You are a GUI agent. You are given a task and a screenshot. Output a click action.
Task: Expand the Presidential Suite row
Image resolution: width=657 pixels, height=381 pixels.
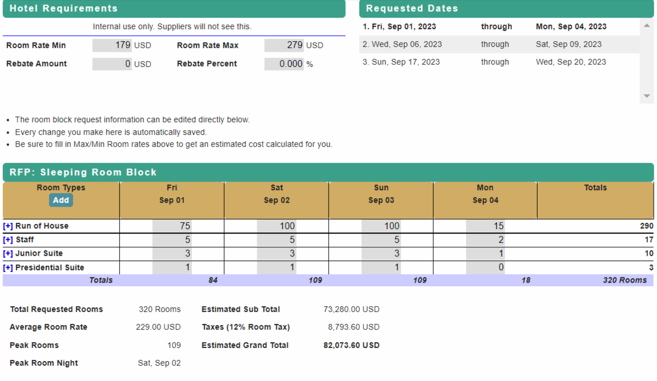click(8, 268)
